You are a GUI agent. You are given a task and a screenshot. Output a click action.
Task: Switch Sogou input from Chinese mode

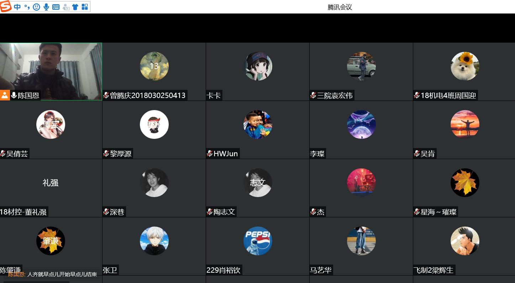point(17,7)
